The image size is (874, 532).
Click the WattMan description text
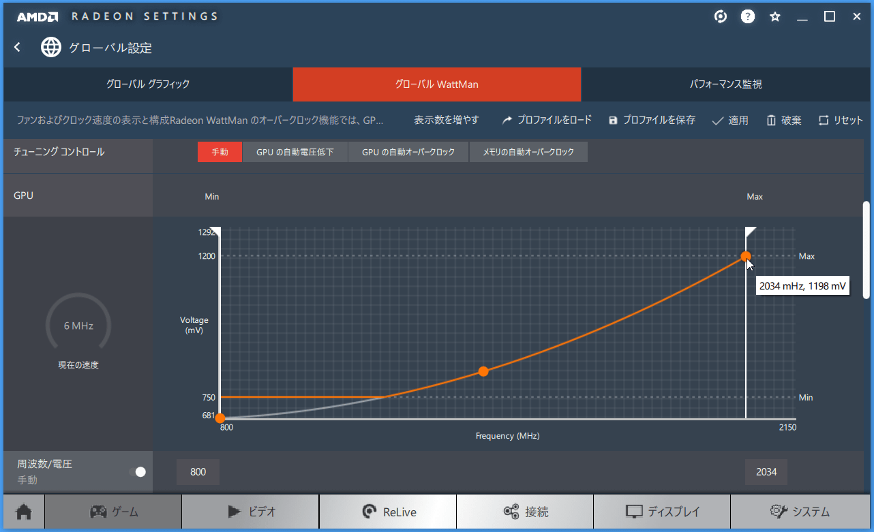200,120
